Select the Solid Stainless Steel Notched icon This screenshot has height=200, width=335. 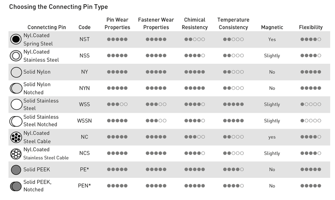[16, 121]
